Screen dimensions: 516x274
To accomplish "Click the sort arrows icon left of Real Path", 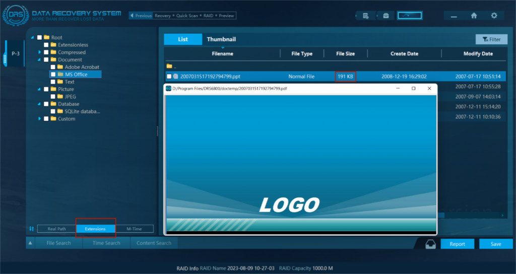I will pyautogui.click(x=31, y=229).
